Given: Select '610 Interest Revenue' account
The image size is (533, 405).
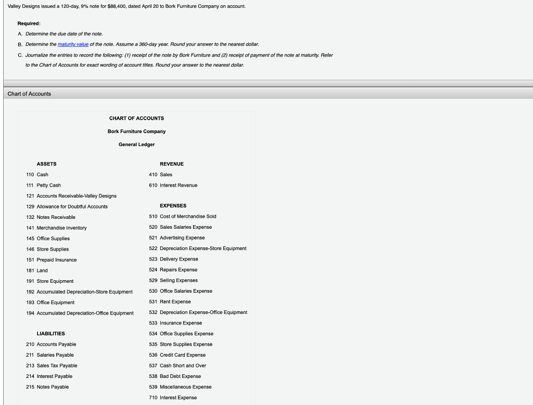Looking at the screenshot, I should coord(173,185).
